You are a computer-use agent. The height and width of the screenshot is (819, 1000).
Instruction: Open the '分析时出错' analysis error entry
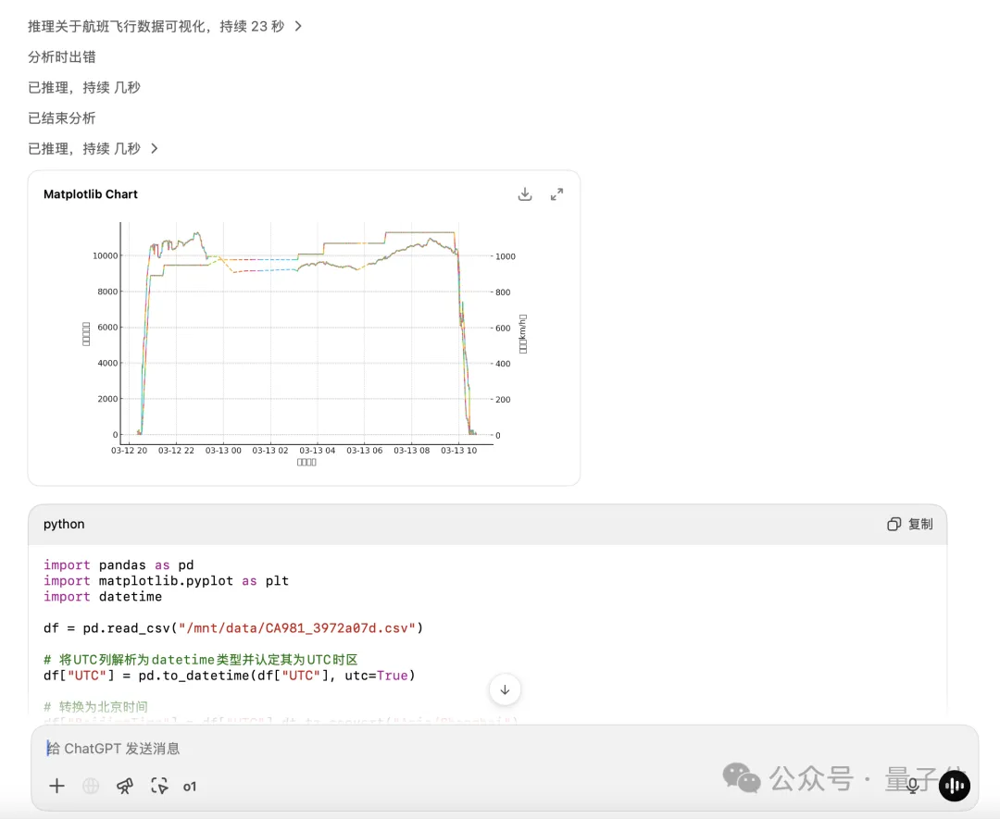coord(62,56)
